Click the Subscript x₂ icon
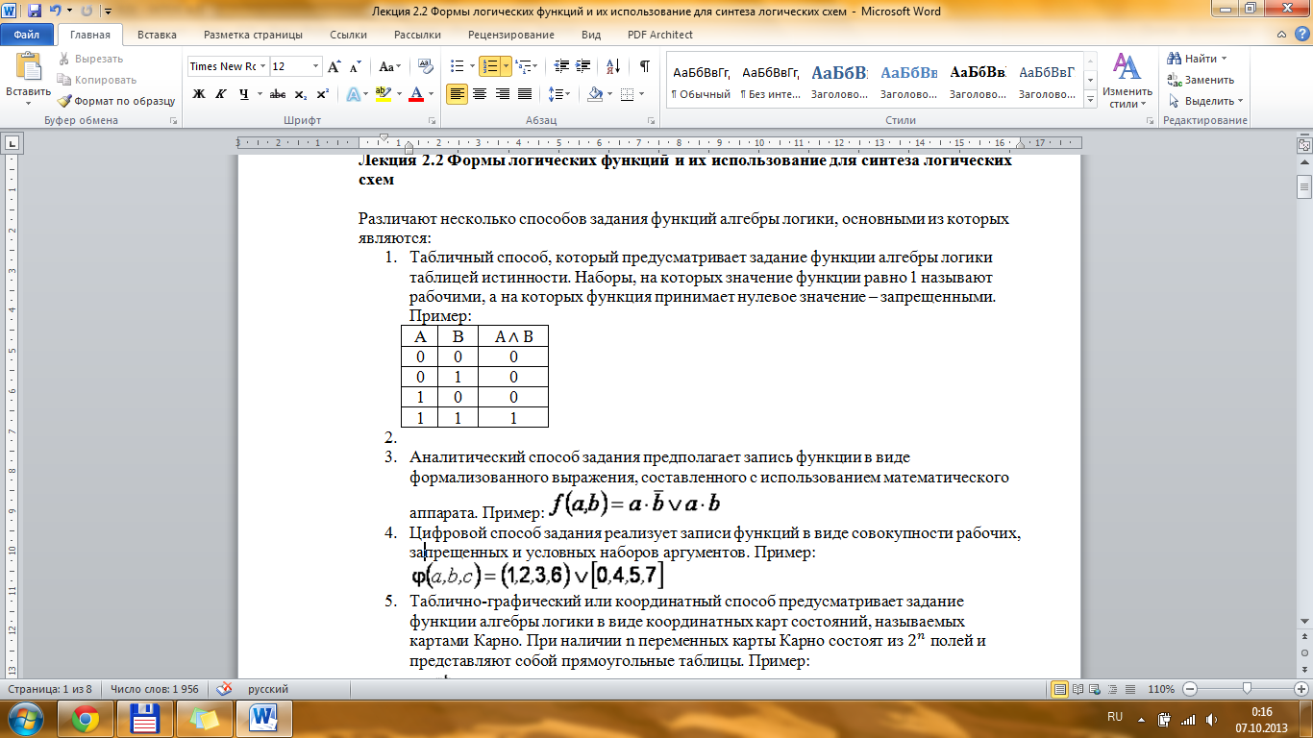 pyautogui.click(x=300, y=93)
